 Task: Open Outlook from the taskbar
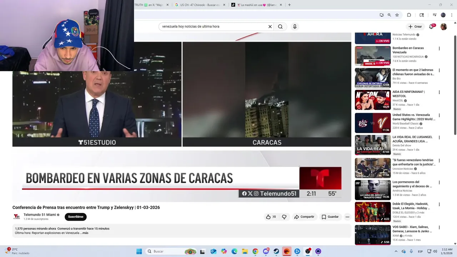point(213,251)
